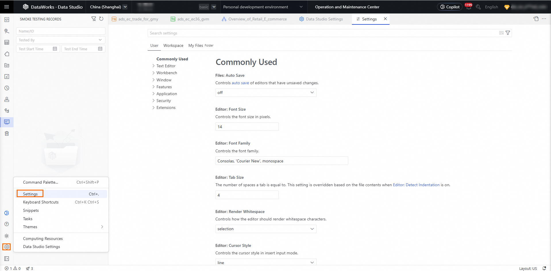Viewport: 551px width, 271px height.
Task: Follow the Editor: Detect Indentation link
Action: point(416,185)
